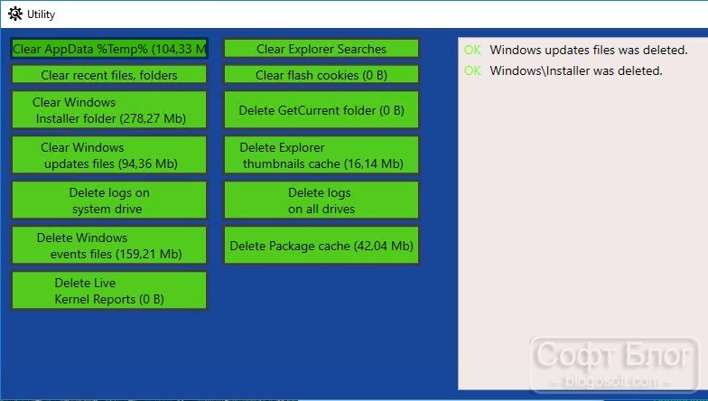Screen dimensions: 708x401
Task: Click Clear recent files, folders
Action: 109,74
